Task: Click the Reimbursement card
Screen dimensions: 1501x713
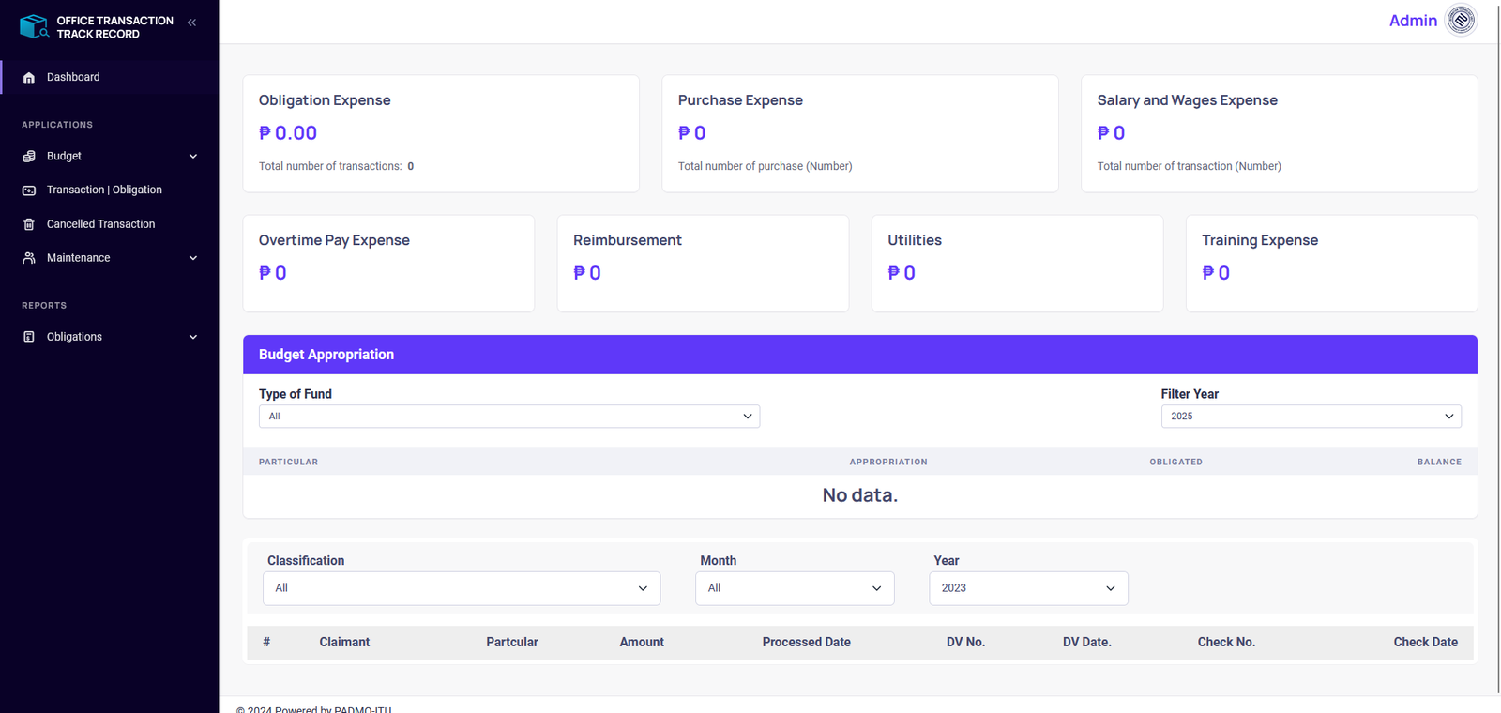Action: pos(703,264)
